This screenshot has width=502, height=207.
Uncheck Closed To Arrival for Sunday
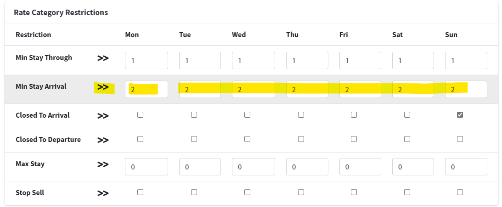460,115
